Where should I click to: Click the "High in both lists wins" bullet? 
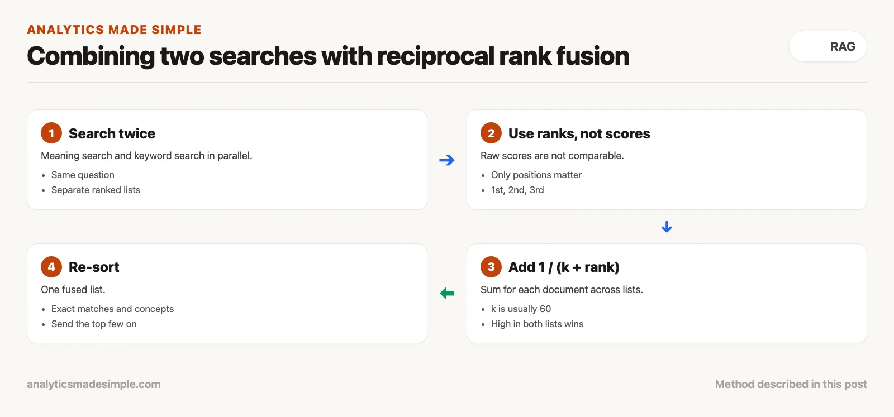537,324
